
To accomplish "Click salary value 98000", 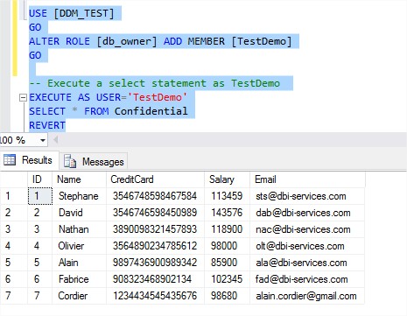I will [x=227, y=246].
